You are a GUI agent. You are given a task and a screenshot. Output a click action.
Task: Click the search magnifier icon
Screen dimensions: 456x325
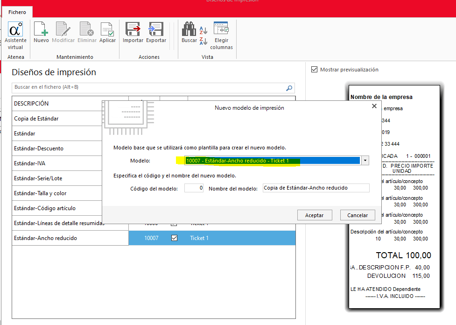(289, 88)
